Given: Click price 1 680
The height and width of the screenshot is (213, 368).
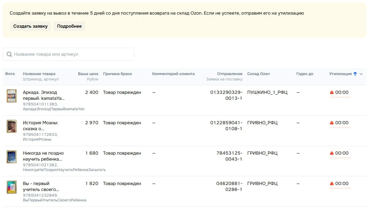Looking at the screenshot, I should [x=92, y=153].
